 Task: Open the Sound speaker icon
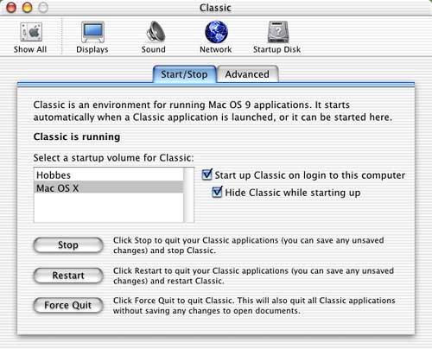pos(155,32)
